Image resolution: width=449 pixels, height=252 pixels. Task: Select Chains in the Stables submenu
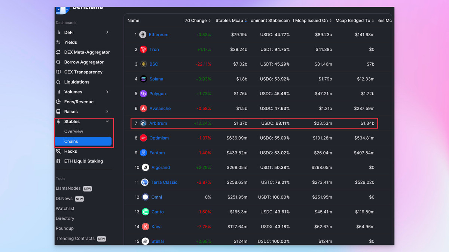(71, 141)
